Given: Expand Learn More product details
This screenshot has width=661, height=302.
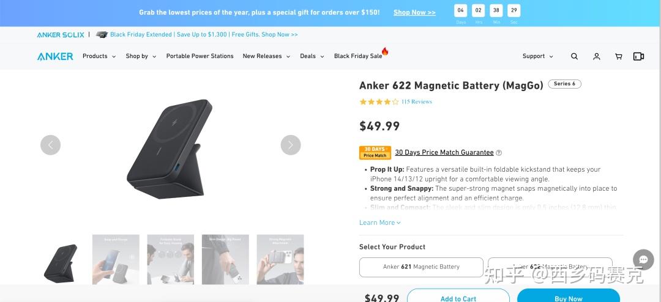Looking at the screenshot, I should coord(379,223).
